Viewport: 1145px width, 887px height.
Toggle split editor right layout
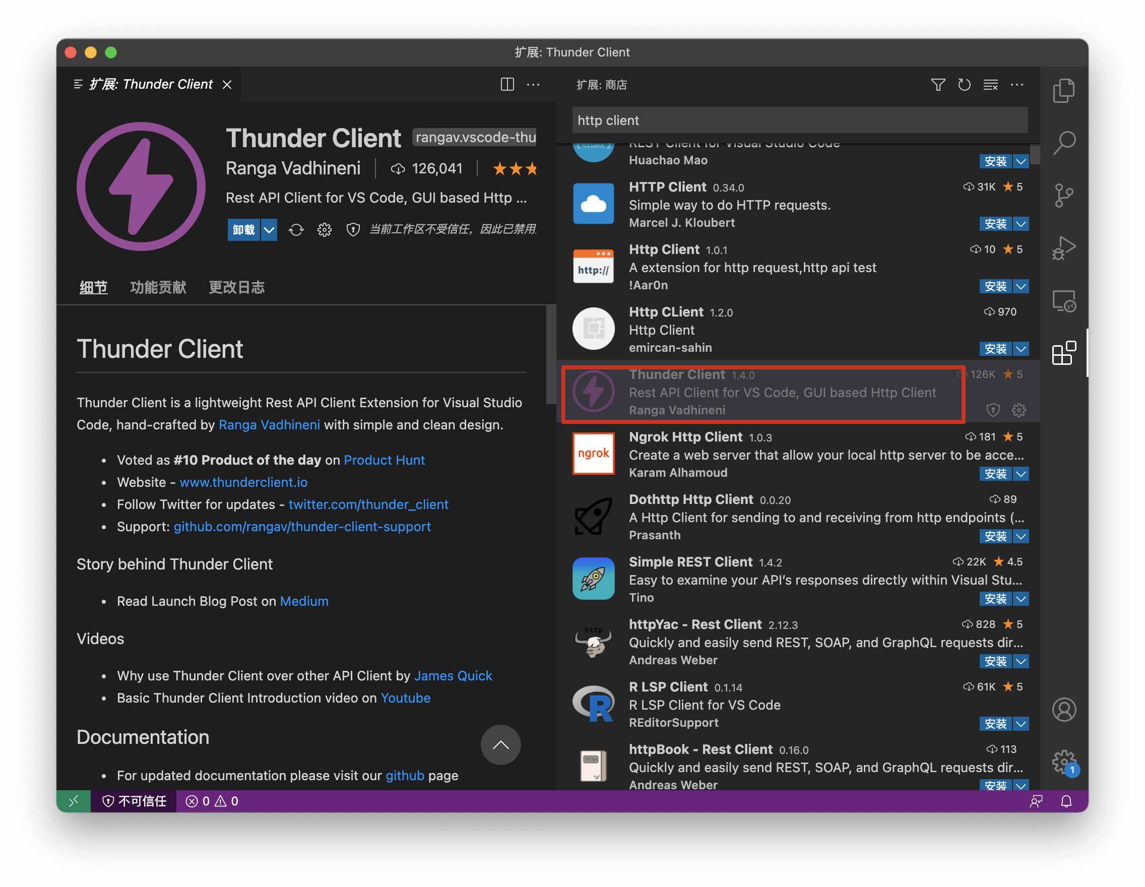(507, 84)
